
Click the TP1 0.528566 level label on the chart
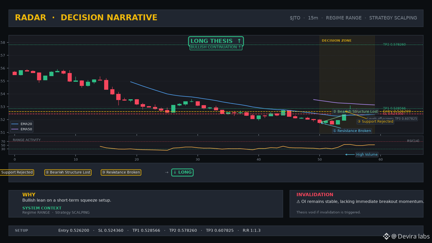click(x=394, y=108)
